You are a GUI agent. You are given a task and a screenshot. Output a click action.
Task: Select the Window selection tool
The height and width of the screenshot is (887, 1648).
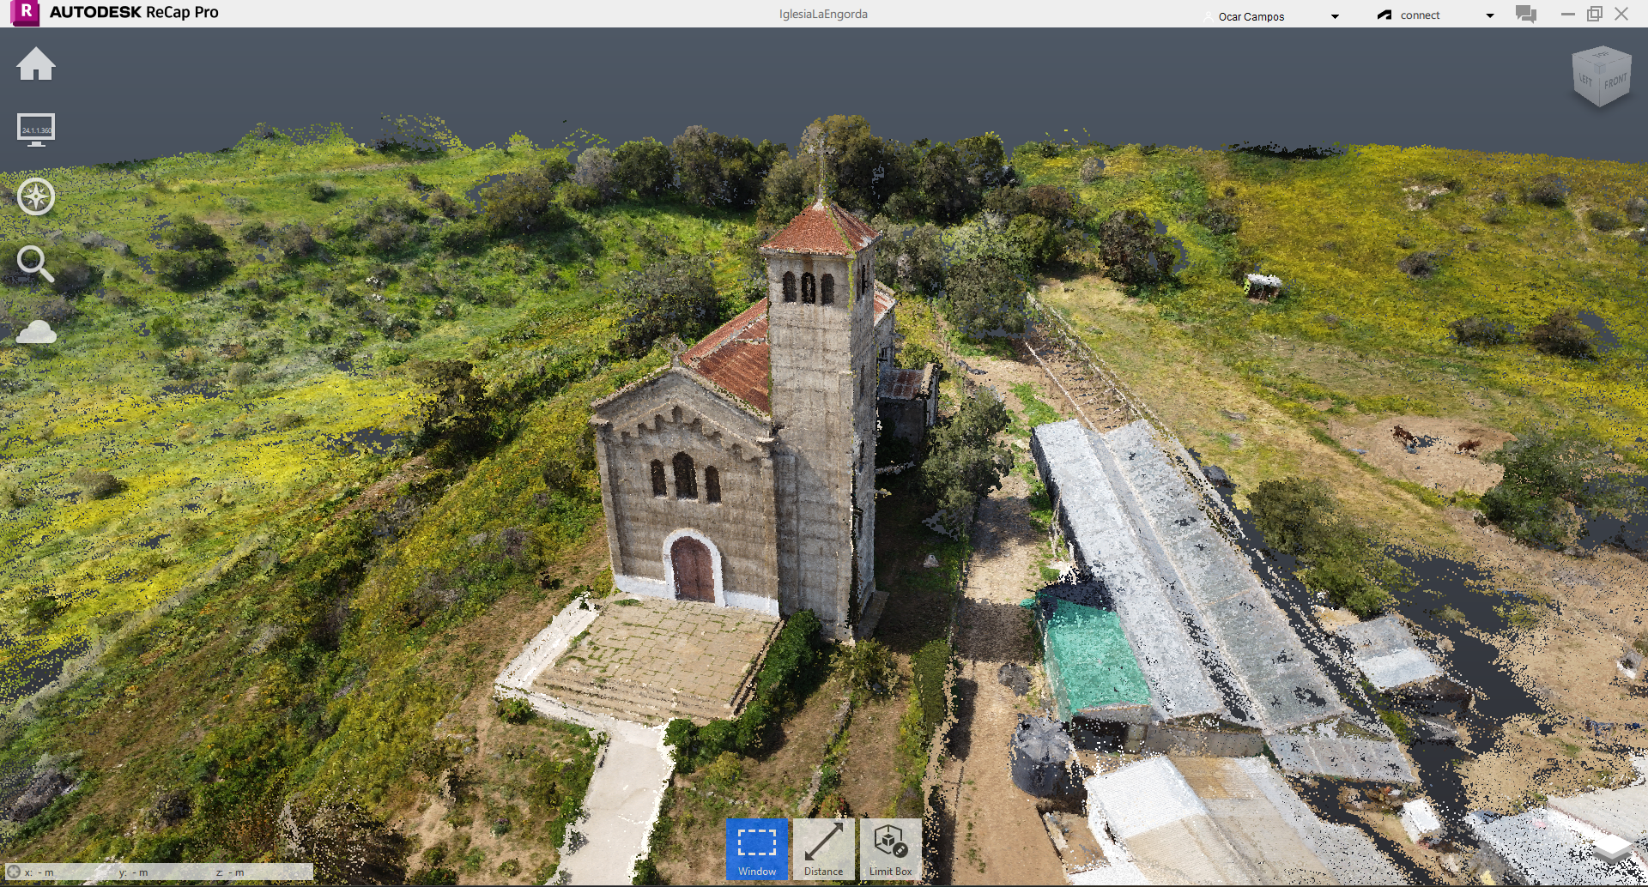756,848
